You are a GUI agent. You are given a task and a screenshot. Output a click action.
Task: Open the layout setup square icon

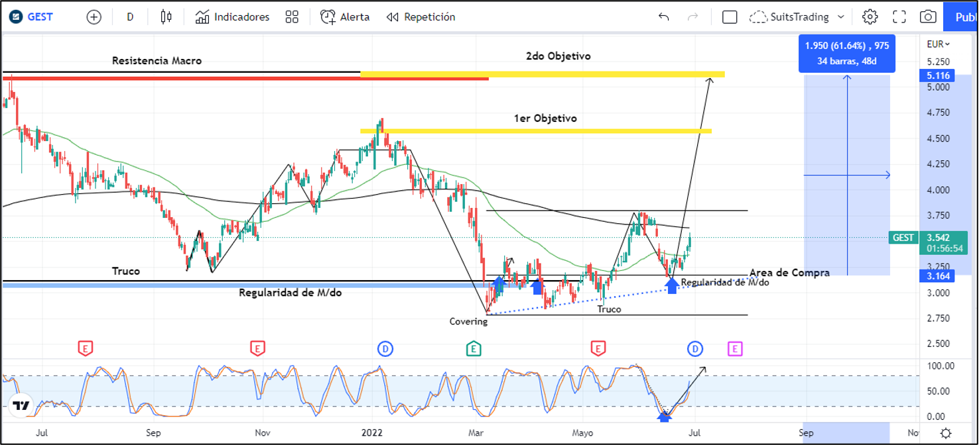[x=730, y=17]
